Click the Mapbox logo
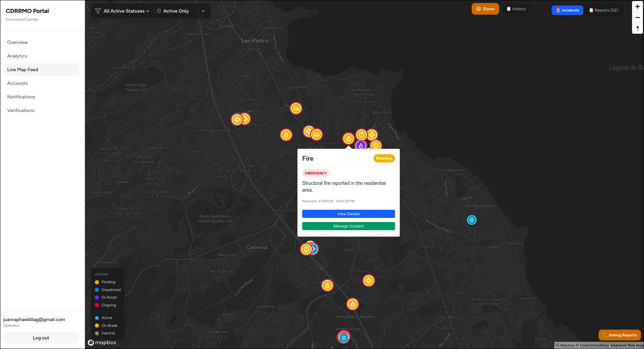Screen dimensions: 644x349 (102, 343)
